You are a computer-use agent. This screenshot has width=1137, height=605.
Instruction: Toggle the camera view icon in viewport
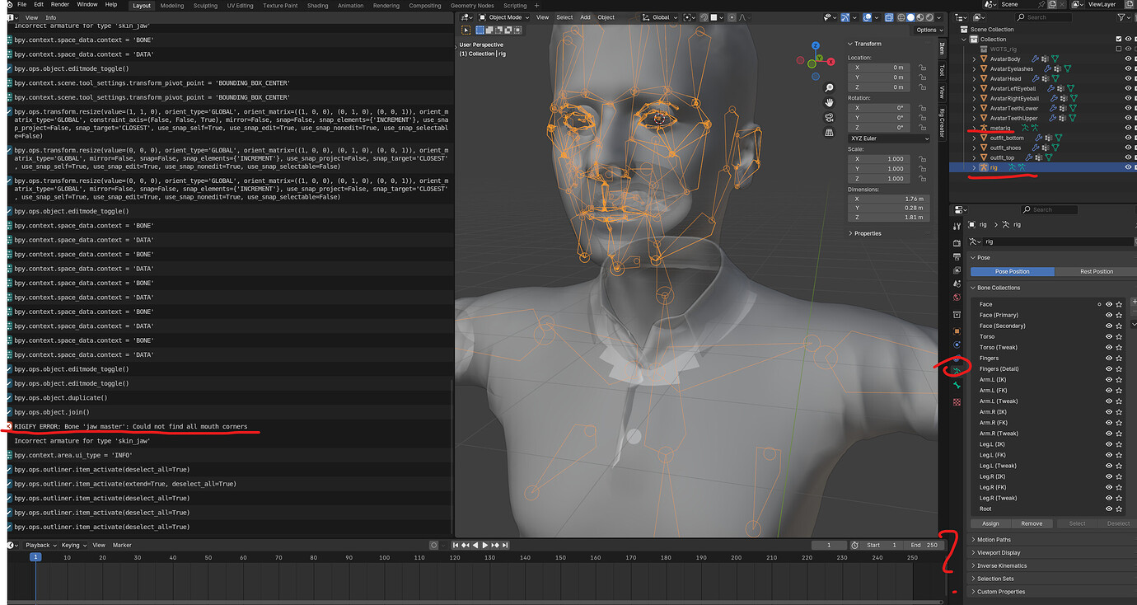830,117
